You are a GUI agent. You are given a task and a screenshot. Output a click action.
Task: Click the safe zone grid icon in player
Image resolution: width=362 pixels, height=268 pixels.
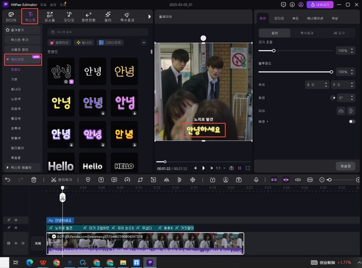(240, 168)
